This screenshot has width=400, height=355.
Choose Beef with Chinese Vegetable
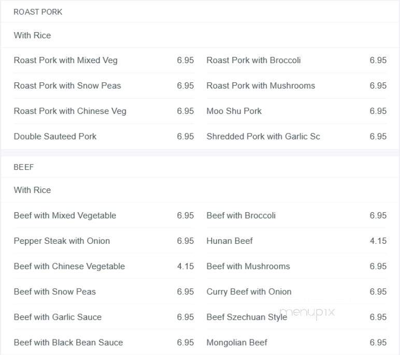tap(104, 267)
